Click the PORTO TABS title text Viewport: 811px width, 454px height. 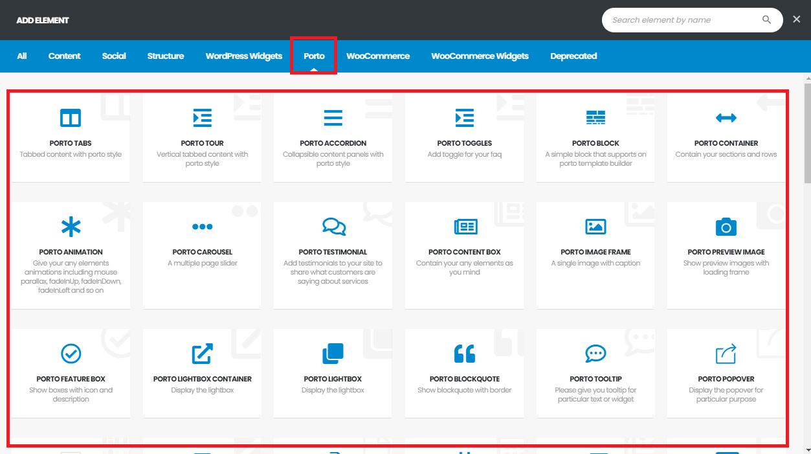(71, 143)
